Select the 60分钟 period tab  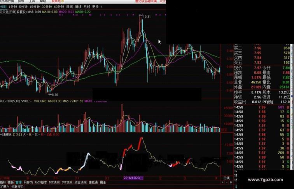pyautogui.click(x=59, y=7)
